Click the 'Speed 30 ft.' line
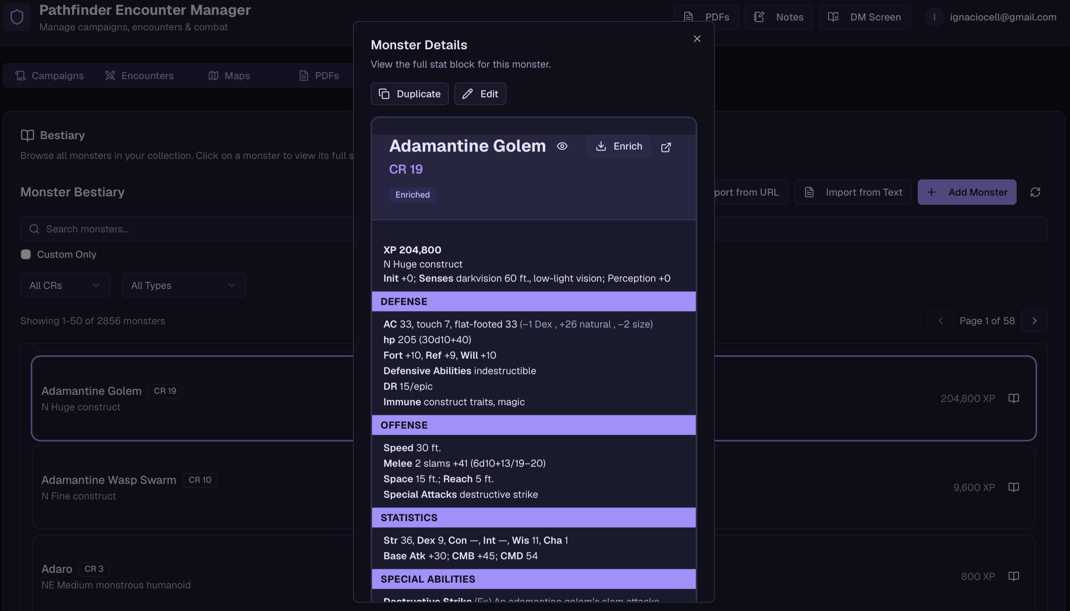This screenshot has width=1070, height=611. (x=412, y=448)
